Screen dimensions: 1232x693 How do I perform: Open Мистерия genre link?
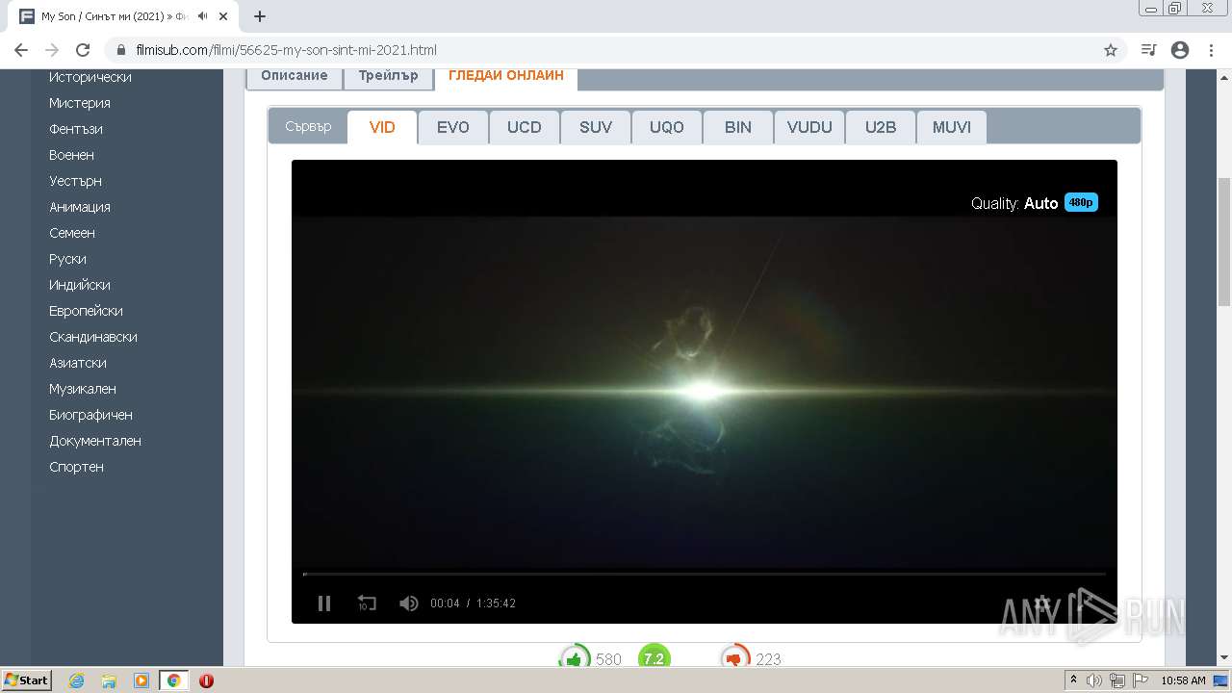click(x=80, y=103)
